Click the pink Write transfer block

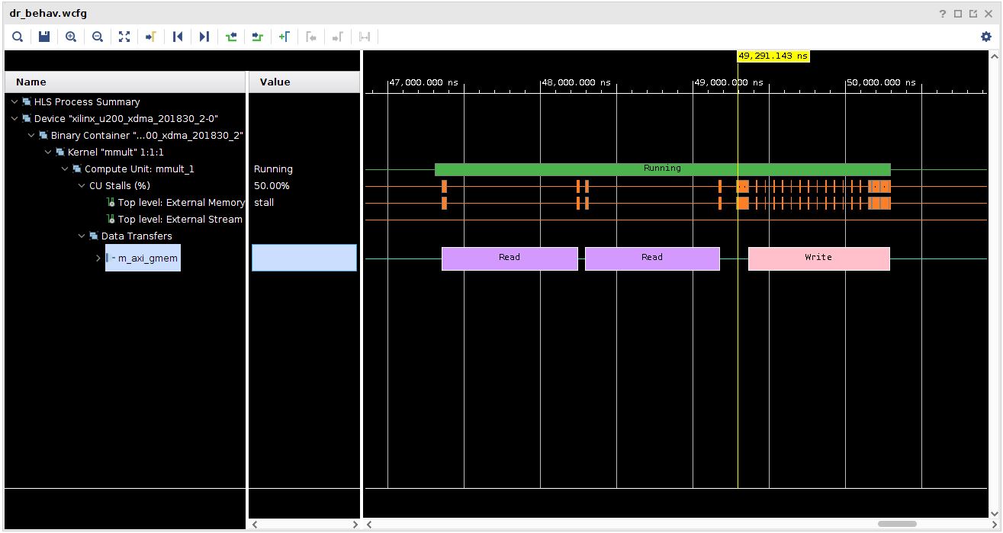tap(818, 258)
